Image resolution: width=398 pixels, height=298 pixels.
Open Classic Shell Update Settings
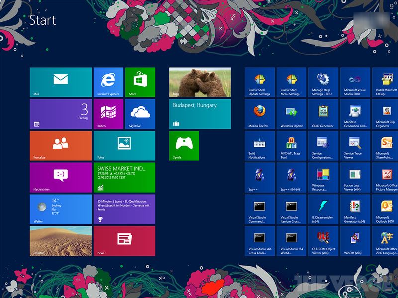(x=260, y=82)
